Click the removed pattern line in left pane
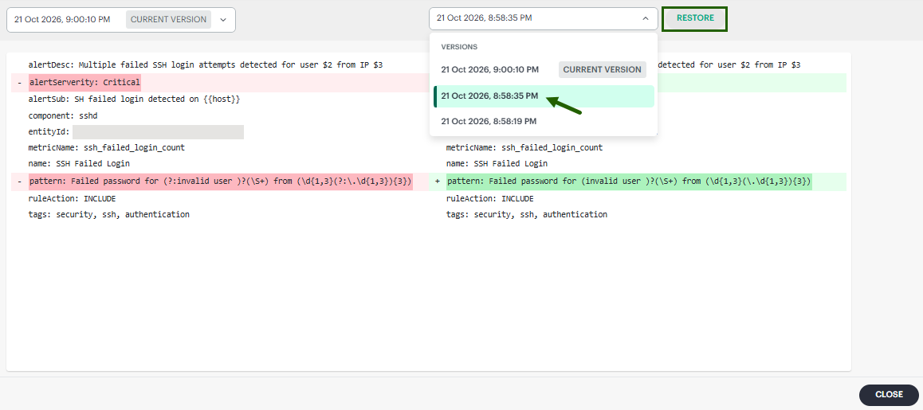The width and height of the screenshot is (923, 410). [221, 182]
